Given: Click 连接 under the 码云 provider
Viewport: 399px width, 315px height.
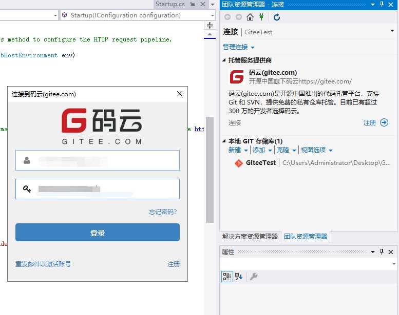Looking at the screenshot, I should 235,123.
